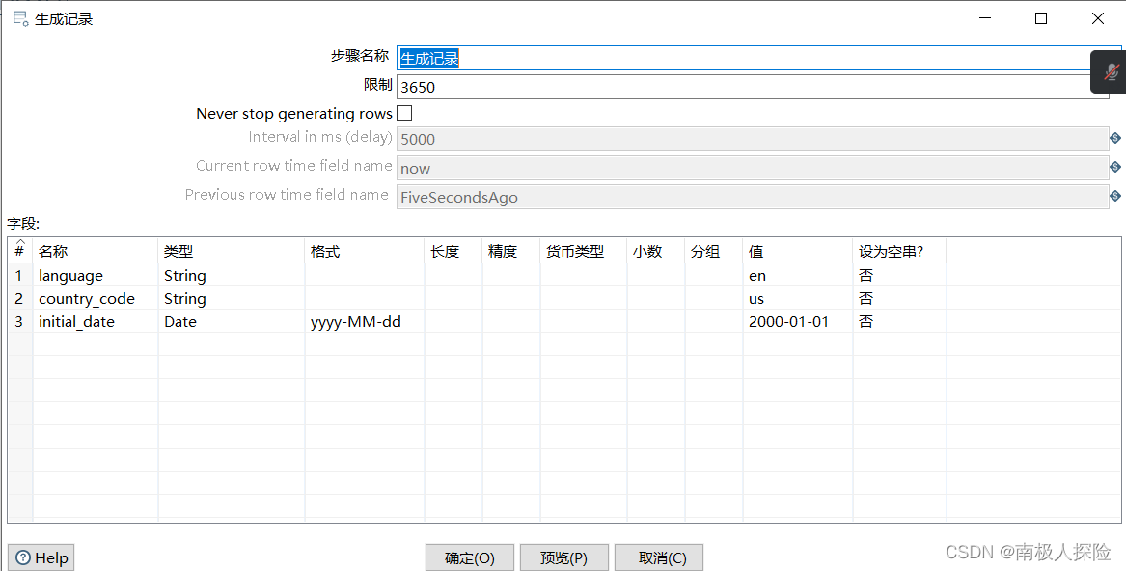
Task: Click the FiveSecondsAgo field
Action: tap(752, 197)
